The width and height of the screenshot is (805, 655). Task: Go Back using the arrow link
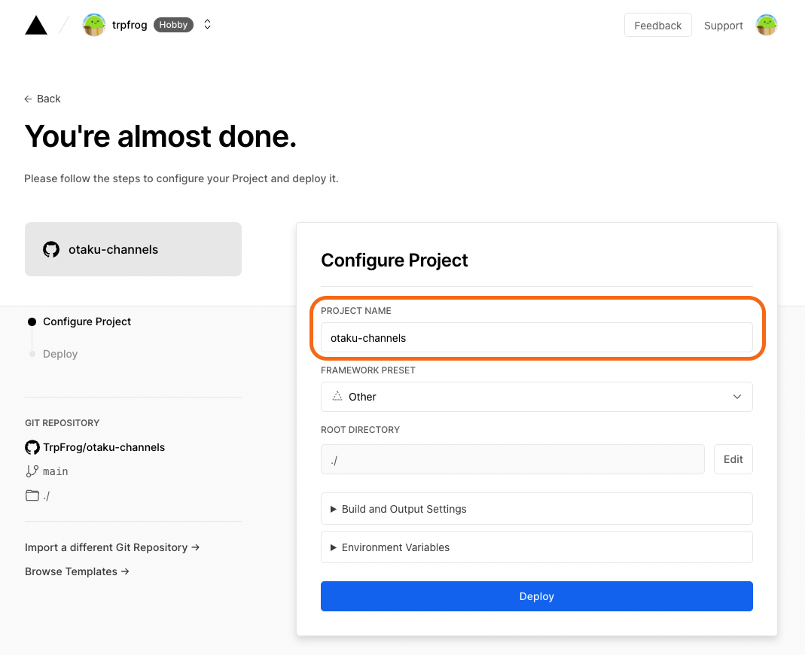pos(42,99)
